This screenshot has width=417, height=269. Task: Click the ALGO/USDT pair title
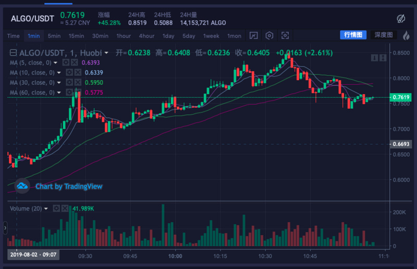32,19
